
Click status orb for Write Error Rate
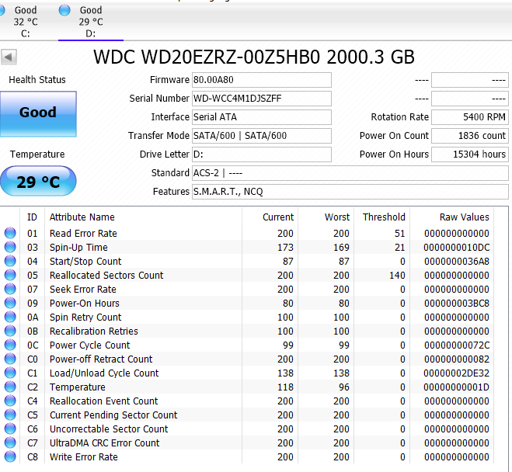pos(10,456)
